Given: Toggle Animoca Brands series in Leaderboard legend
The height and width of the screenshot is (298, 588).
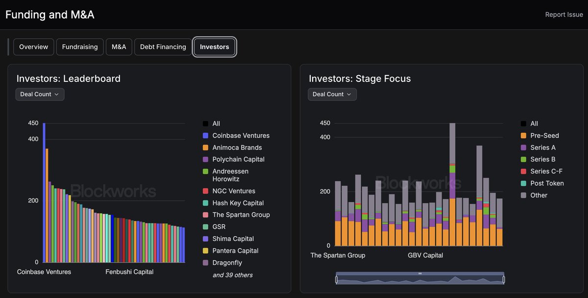Looking at the screenshot, I should pos(206,148).
